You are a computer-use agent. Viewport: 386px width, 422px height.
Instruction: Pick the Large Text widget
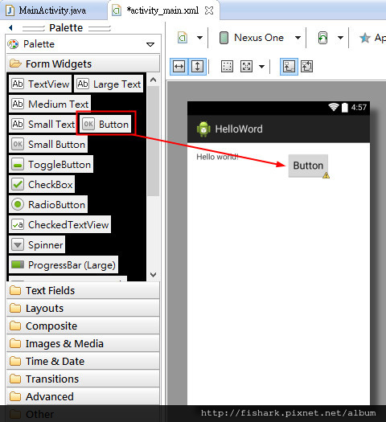[109, 84]
